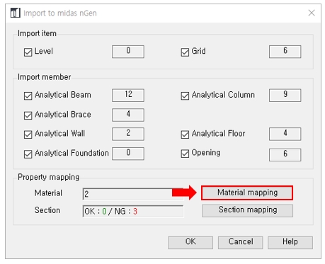This screenshot has width=325, height=264.
Task: Click the Level count box showing 0
Action: (x=128, y=52)
